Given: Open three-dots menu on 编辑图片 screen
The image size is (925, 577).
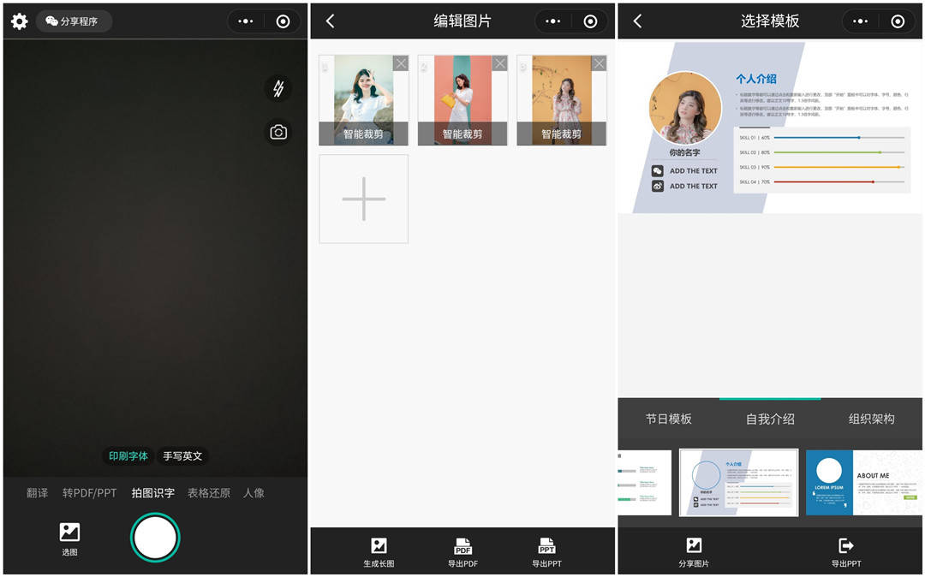Looking at the screenshot, I should point(552,21).
